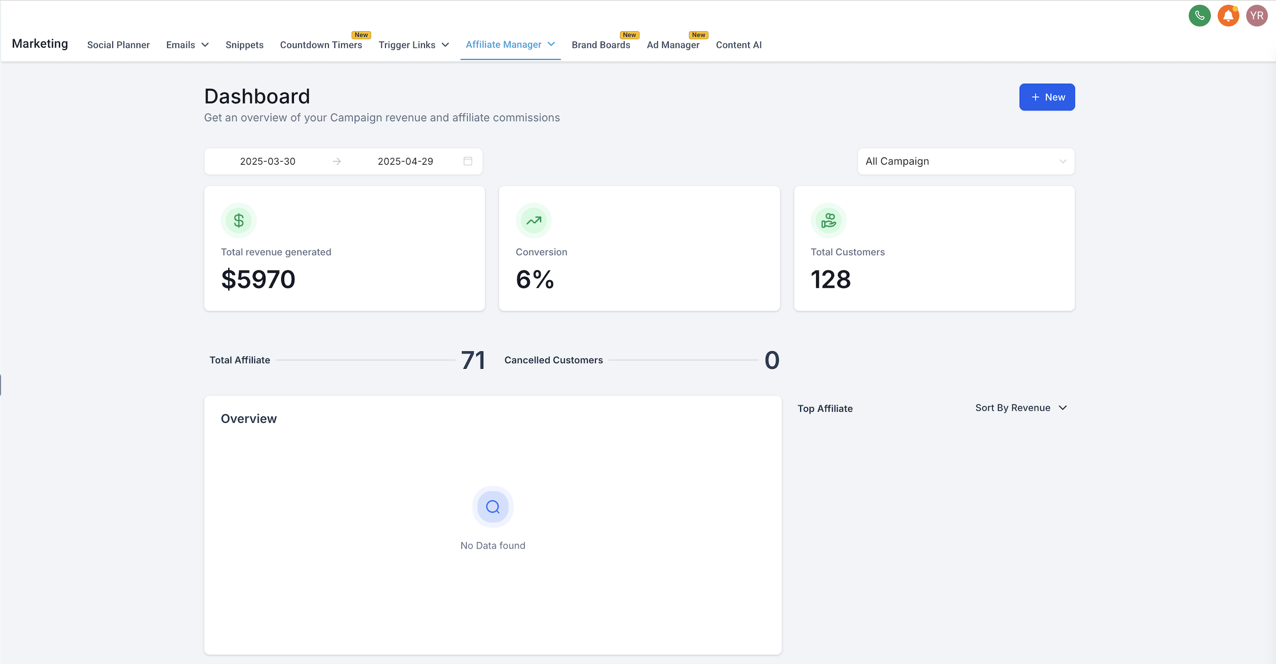This screenshot has height=664, width=1276.
Task: Open the All Campaign dropdown
Action: click(x=966, y=162)
